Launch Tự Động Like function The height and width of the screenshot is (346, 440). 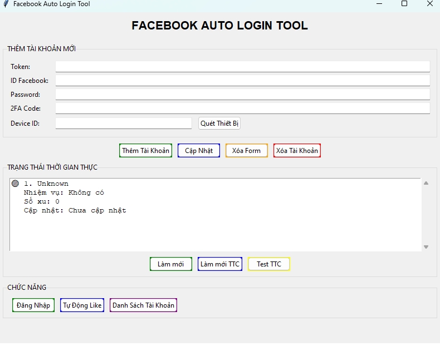coord(82,305)
